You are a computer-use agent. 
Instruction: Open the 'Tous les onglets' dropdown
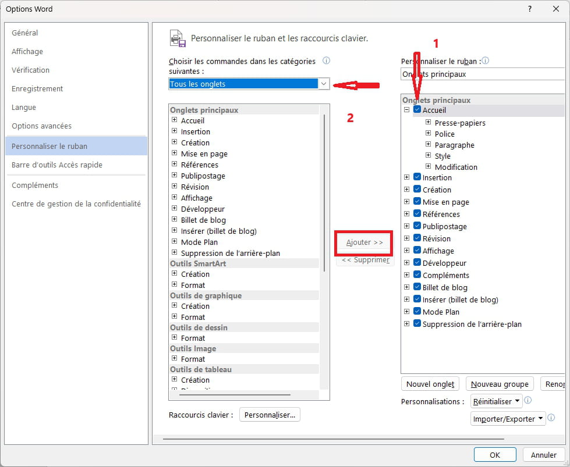[324, 84]
